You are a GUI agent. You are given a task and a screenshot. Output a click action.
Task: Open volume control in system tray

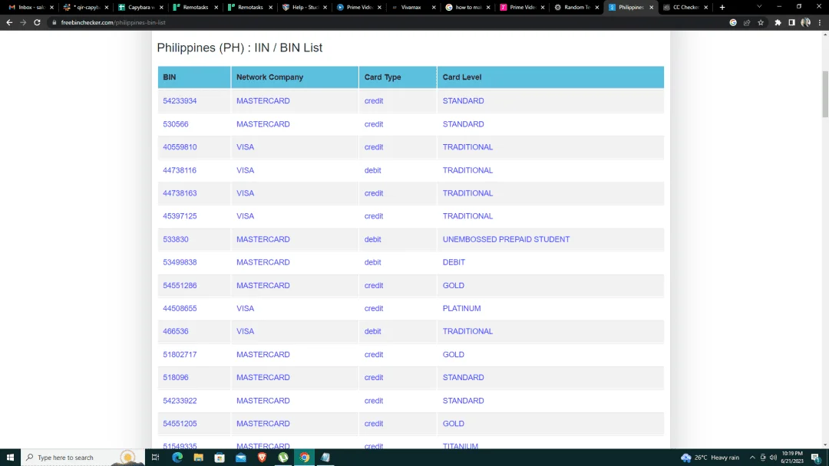[773, 458]
